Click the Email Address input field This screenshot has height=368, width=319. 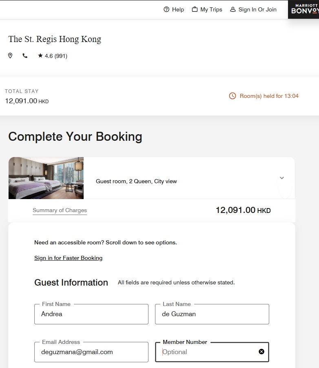(x=91, y=352)
